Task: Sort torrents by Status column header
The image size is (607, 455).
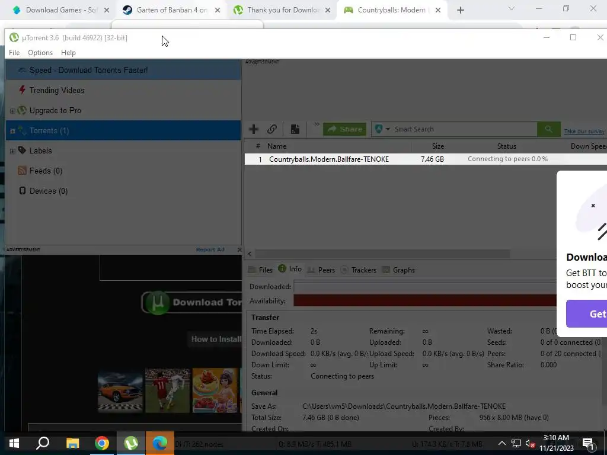Action: tap(507, 146)
